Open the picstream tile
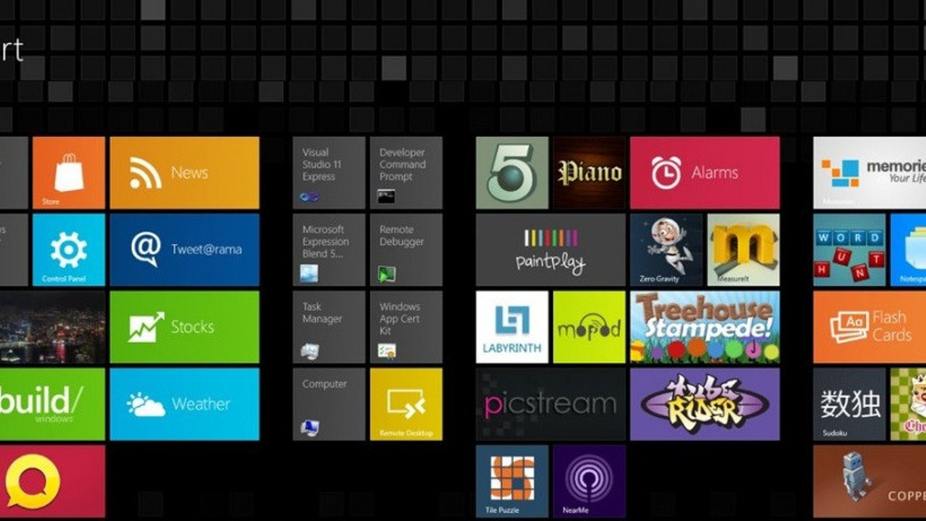The height and width of the screenshot is (521, 926). pos(551,404)
